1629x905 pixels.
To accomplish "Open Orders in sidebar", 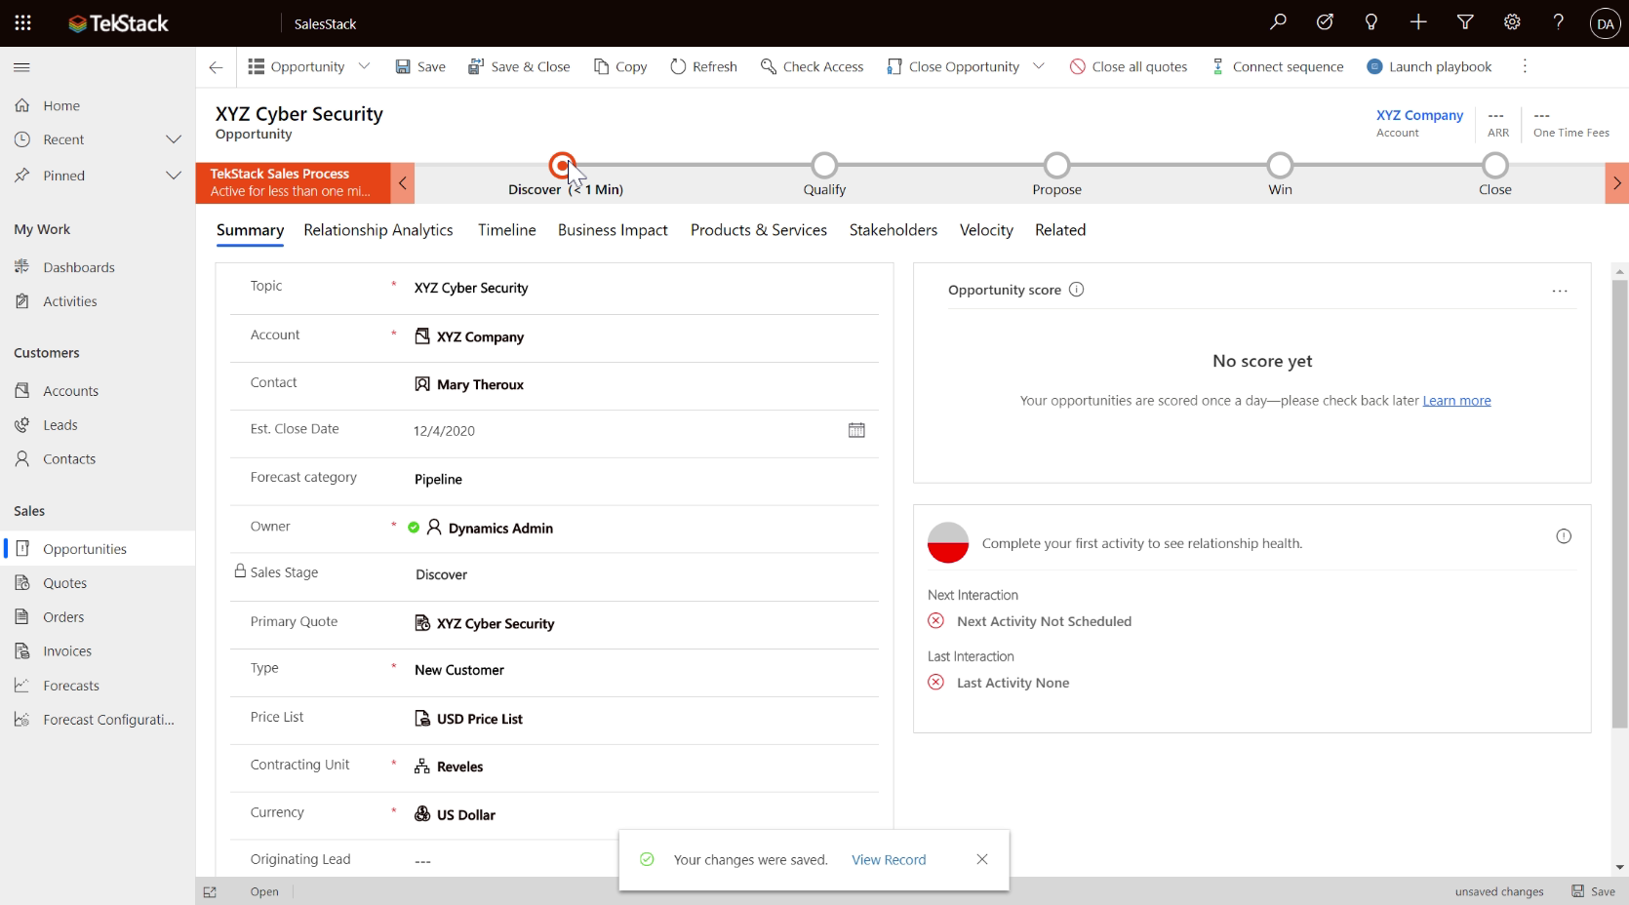I will pyautogui.click(x=98, y=617).
